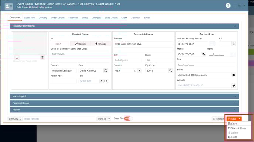Click the Mobile phone number field
The image size is (254, 142).
point(189,54)
